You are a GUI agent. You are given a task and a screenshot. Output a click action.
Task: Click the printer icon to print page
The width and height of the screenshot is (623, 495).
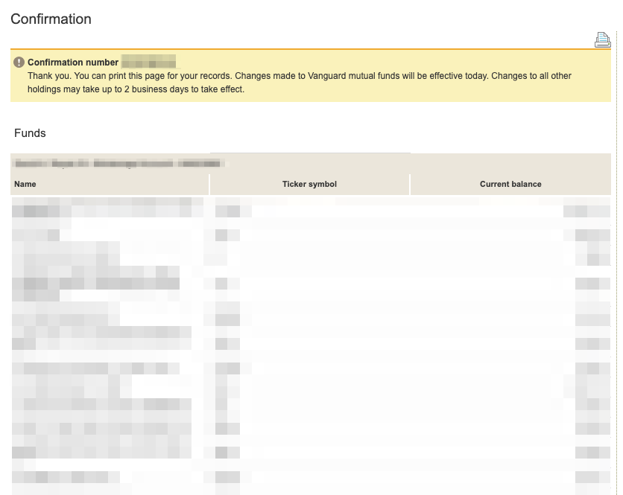coord(602,40)
